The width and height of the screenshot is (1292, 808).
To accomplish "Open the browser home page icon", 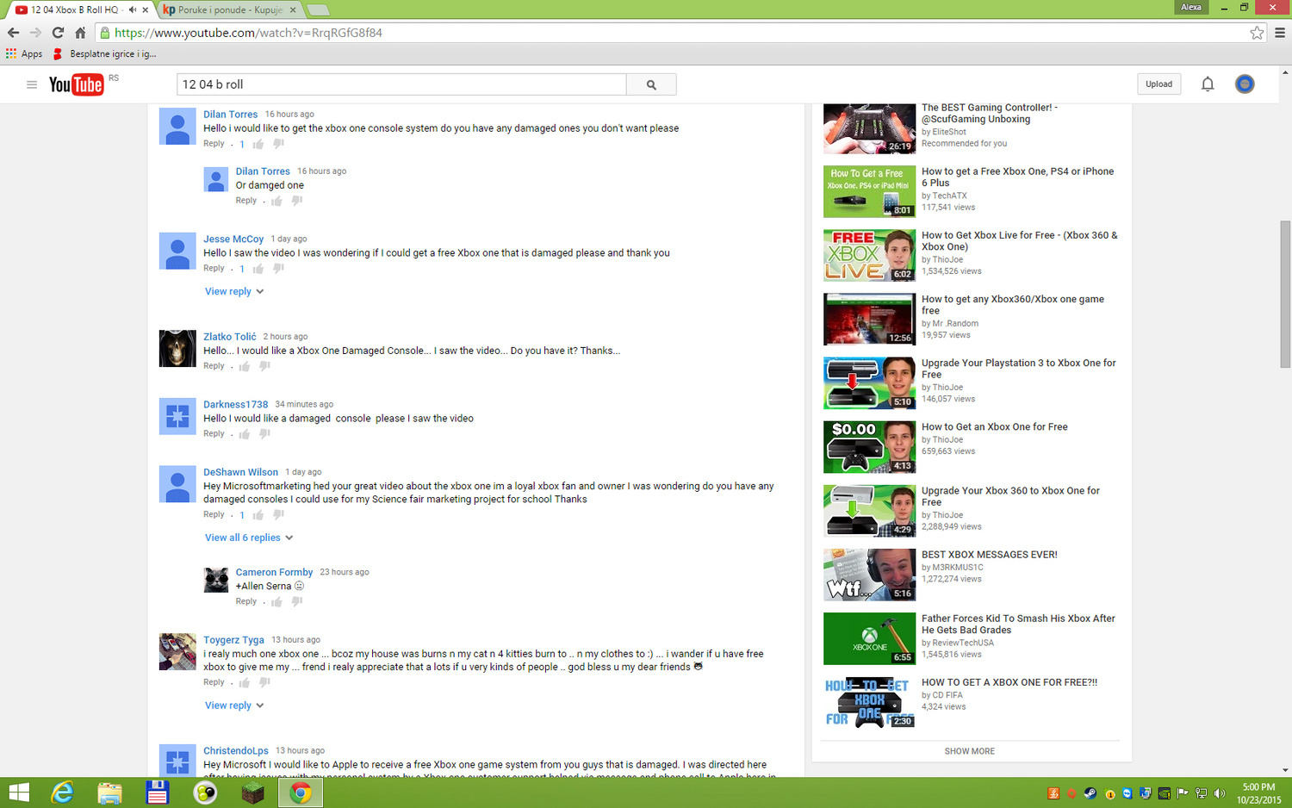I will click(x=80, y=33).
